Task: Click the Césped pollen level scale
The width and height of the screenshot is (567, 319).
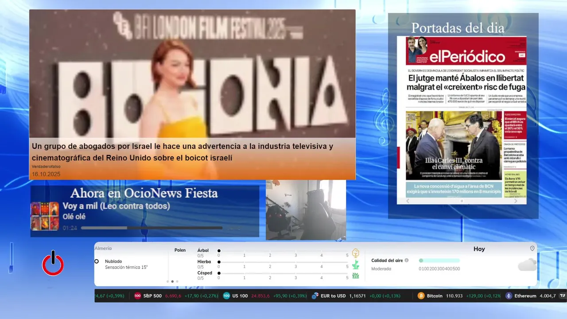Action: pyautogui.click(x=283, y=273)
